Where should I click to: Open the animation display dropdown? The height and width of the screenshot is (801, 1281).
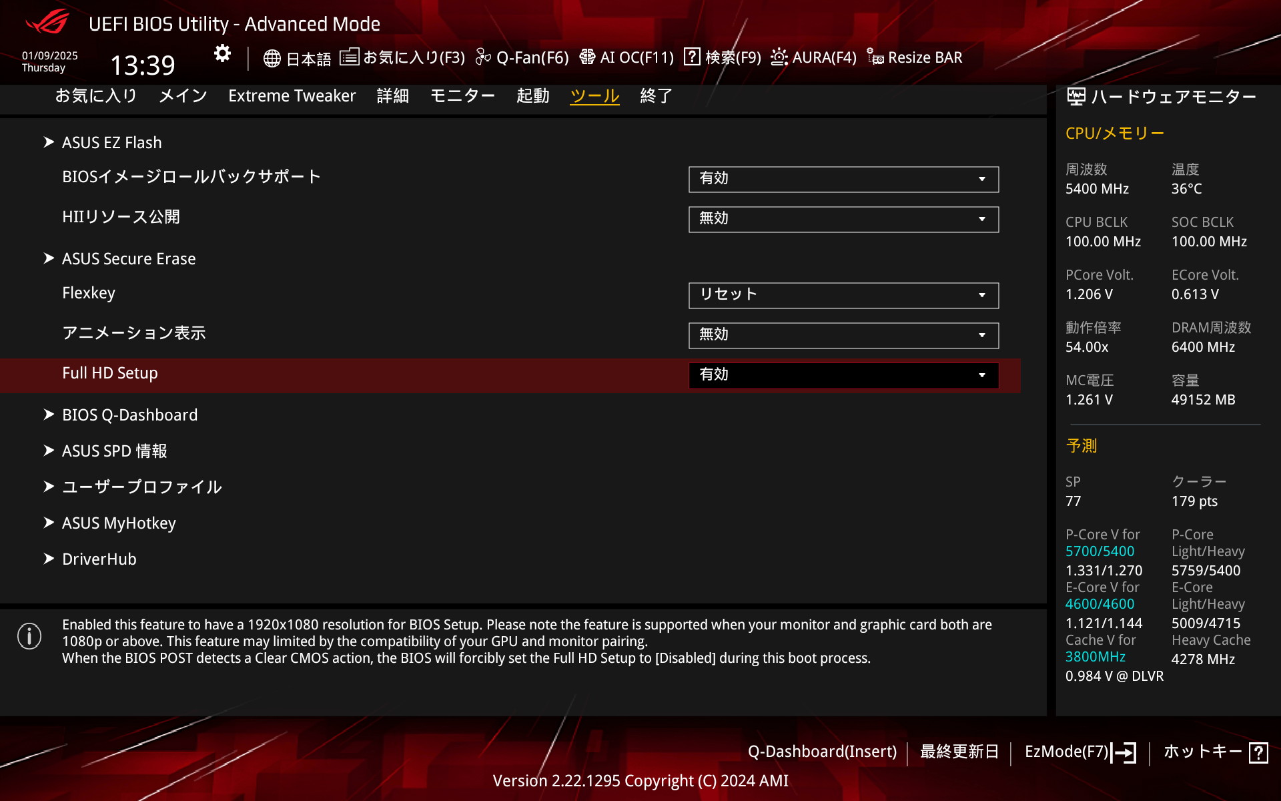(x=843, y=335)
